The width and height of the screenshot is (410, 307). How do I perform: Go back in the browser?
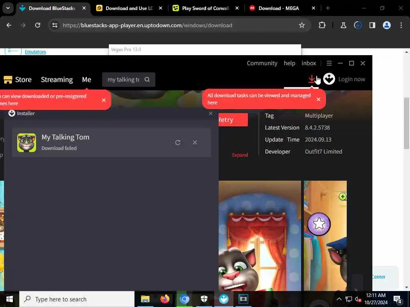[9, 25]
